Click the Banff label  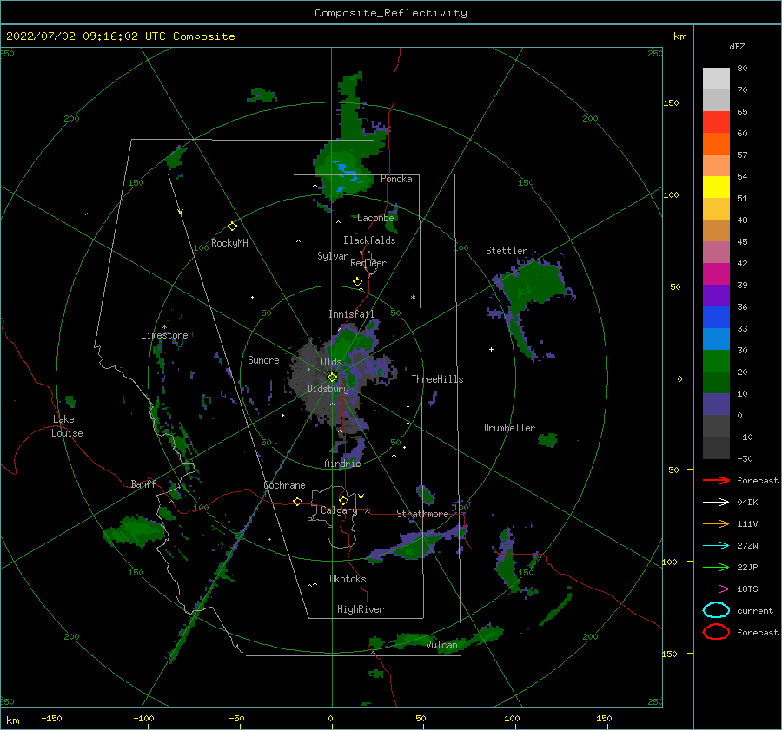[143, 483]
